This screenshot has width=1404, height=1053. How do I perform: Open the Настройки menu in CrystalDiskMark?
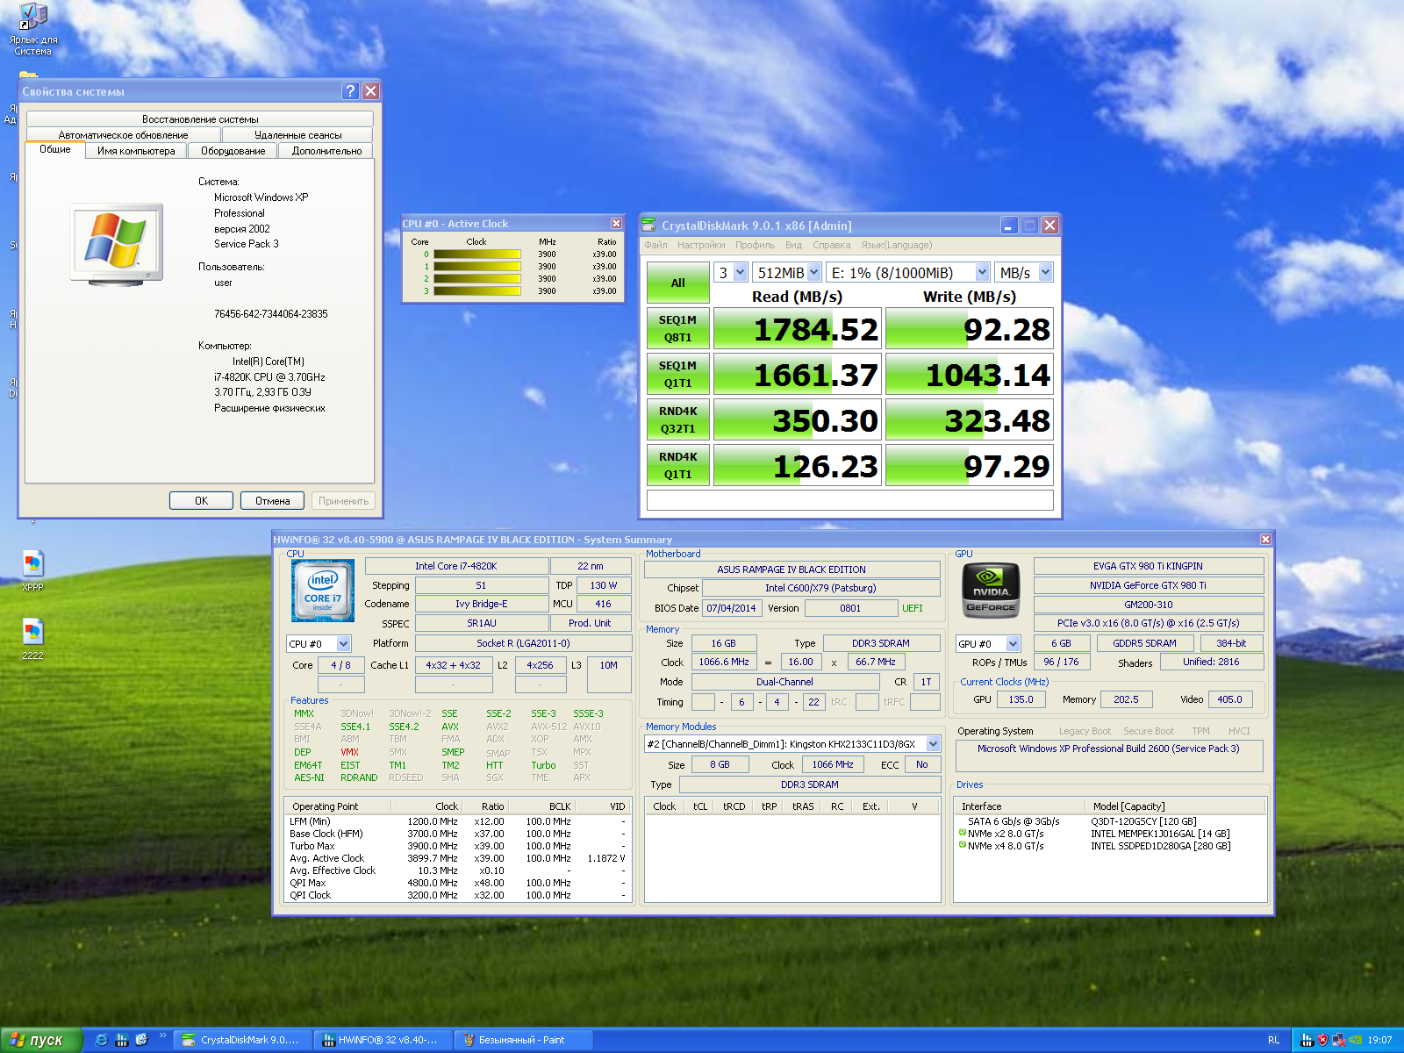(701, 246)
